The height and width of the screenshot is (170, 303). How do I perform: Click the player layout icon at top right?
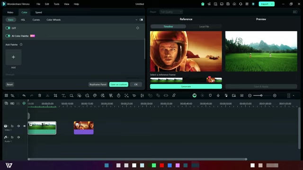pos(295,12)
